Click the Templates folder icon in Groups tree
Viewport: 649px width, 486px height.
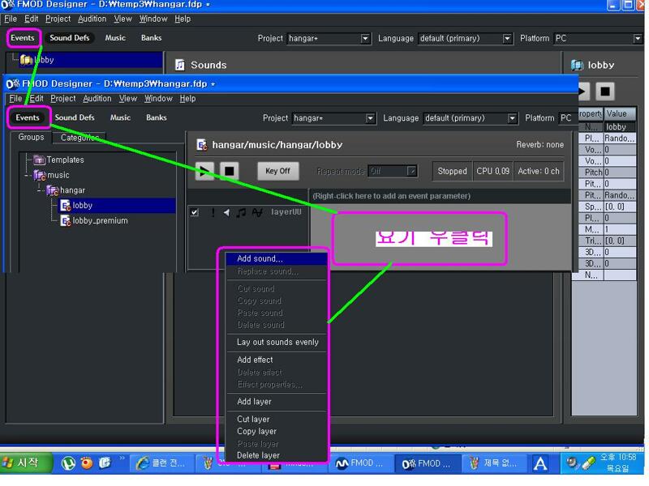[x=39, y=160]
